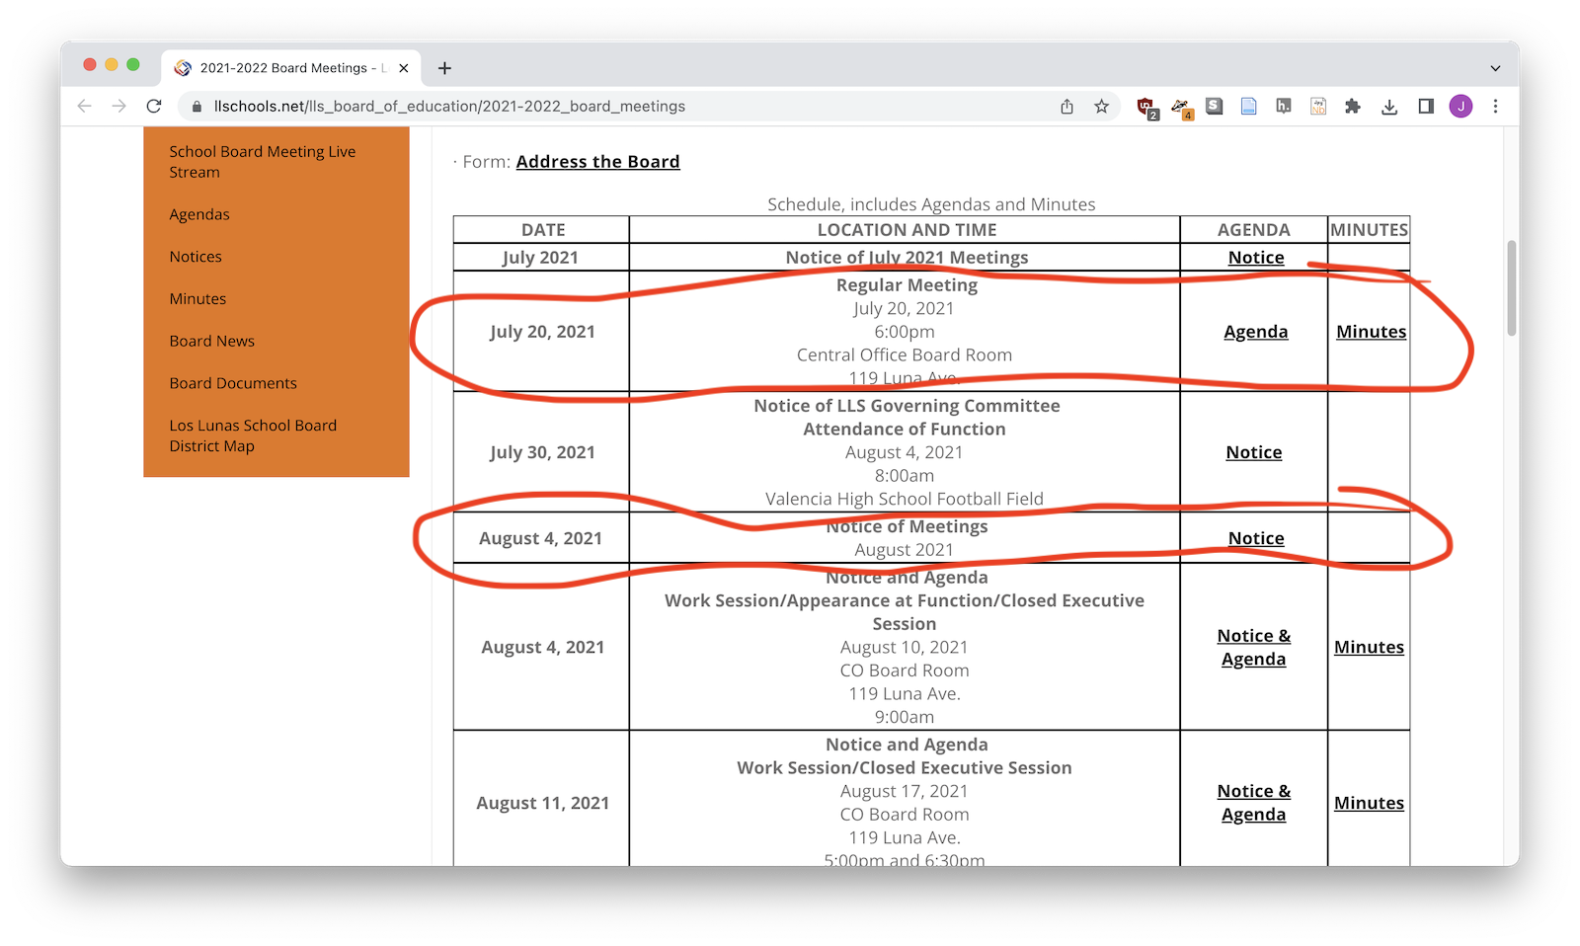Image resolution: width=1580 pixels, height=946 pixels.
Task: Open Minutes for the August 17 session
Action: coord(1369,803)
